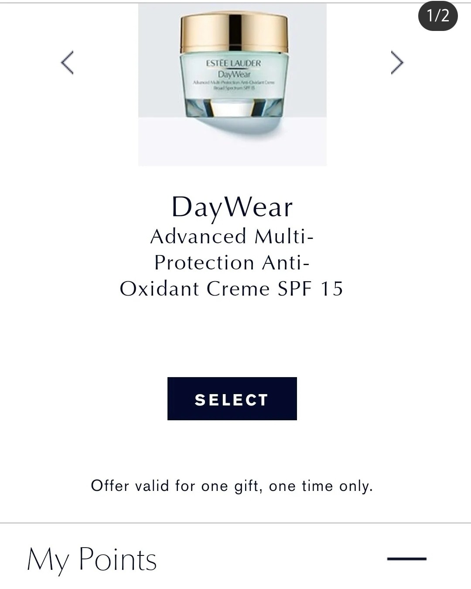The width and height of the screenshot is (471, 589).
Task: Tap the glass base of the jar
Action: pos(234,107)
